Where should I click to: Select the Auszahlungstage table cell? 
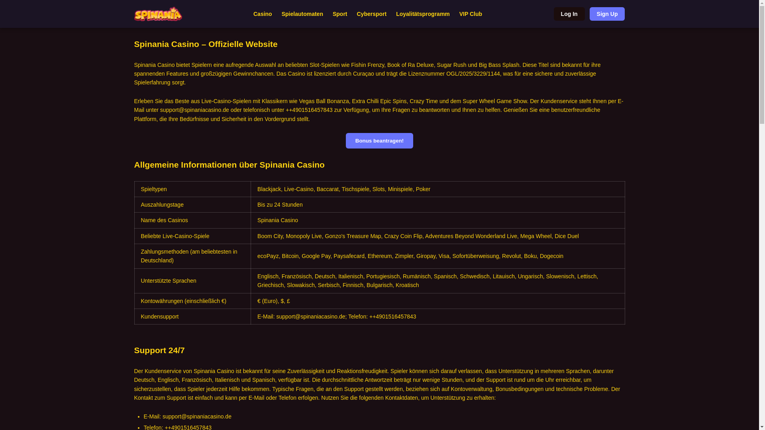click(x=192, y=205)
